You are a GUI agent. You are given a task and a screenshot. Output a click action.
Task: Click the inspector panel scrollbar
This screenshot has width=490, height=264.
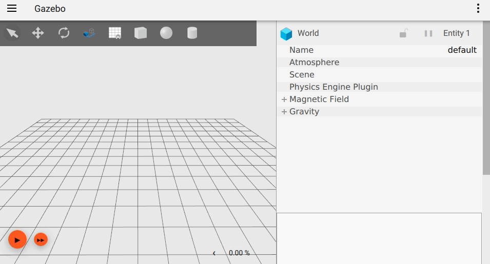[x=486, y=98]
